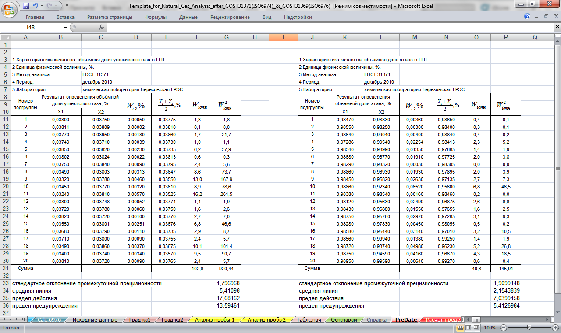
Task: Switch to the Исходные данные sheet tab
Action: [95, 320]
